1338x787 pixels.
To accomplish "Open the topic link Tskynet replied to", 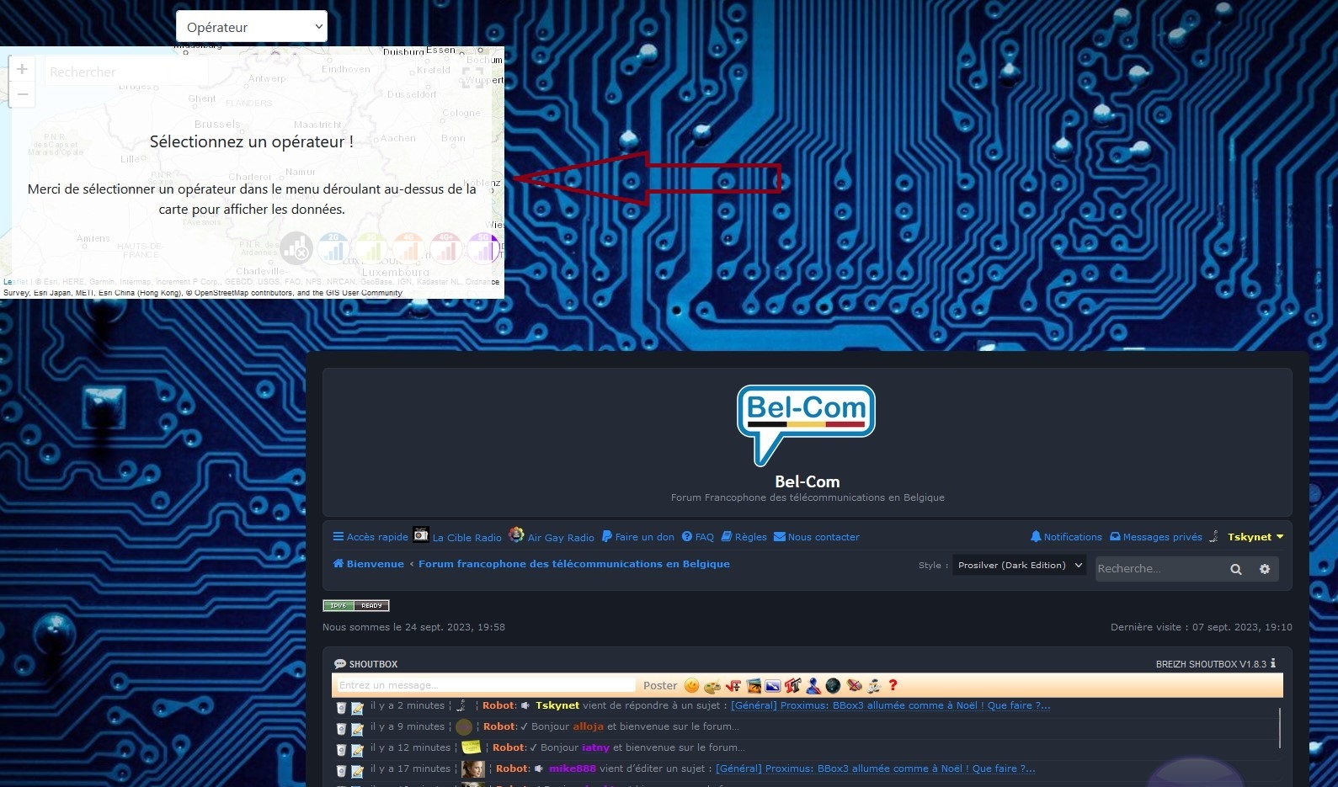I will click(x=891, y=705).
